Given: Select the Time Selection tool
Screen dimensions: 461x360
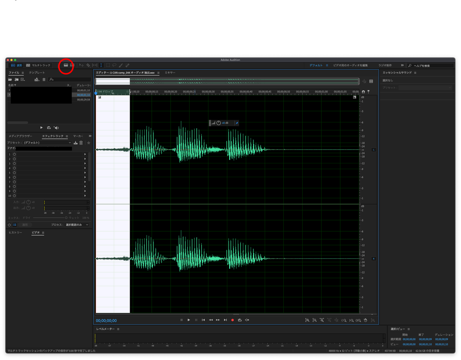Looking at the screenshot, I should (101, 65).
